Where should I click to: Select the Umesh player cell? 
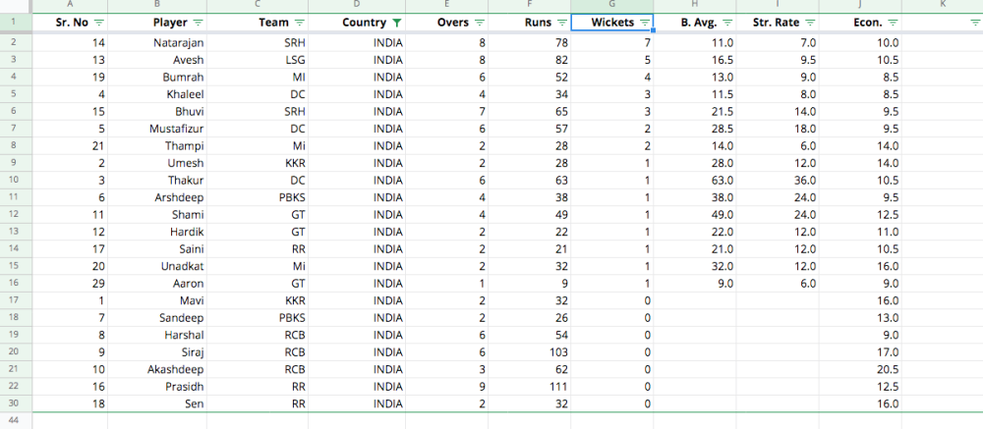(x=156, y=163)
